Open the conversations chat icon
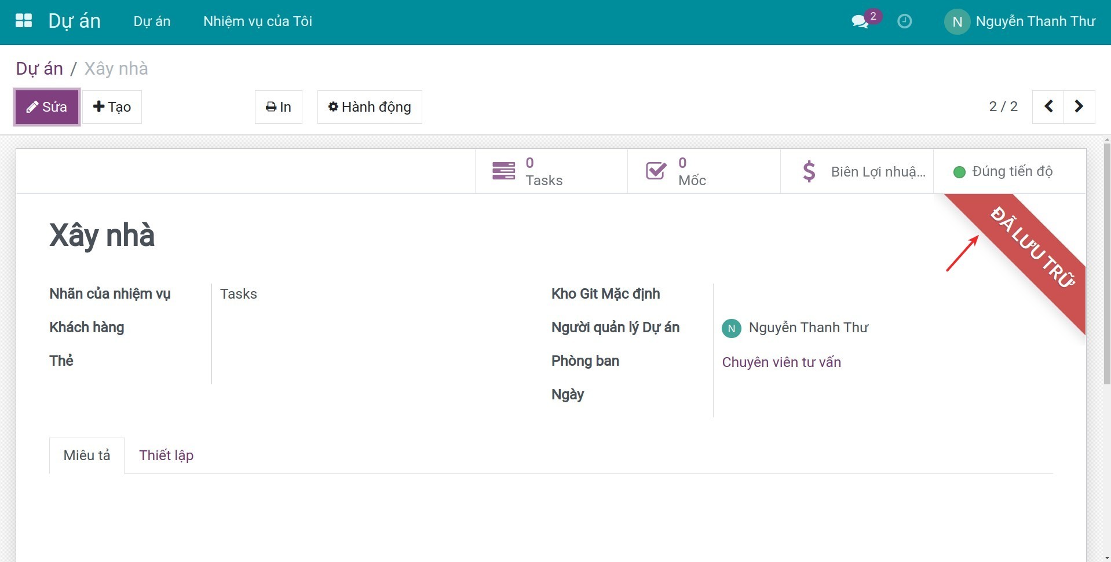1111x562 pixels. click(x=860, y=22)
